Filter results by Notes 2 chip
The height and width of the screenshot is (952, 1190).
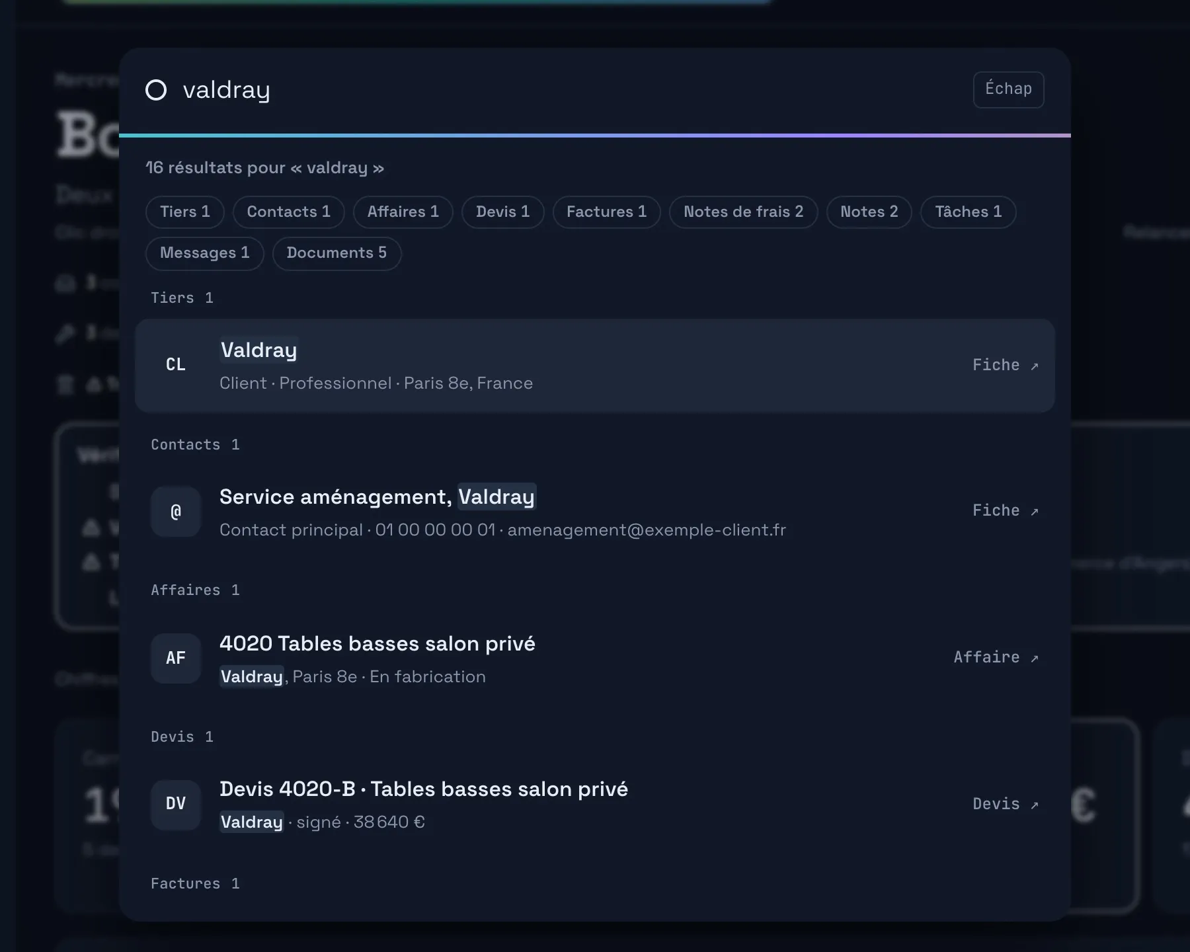pyautogui.click(x=869, y=212)
